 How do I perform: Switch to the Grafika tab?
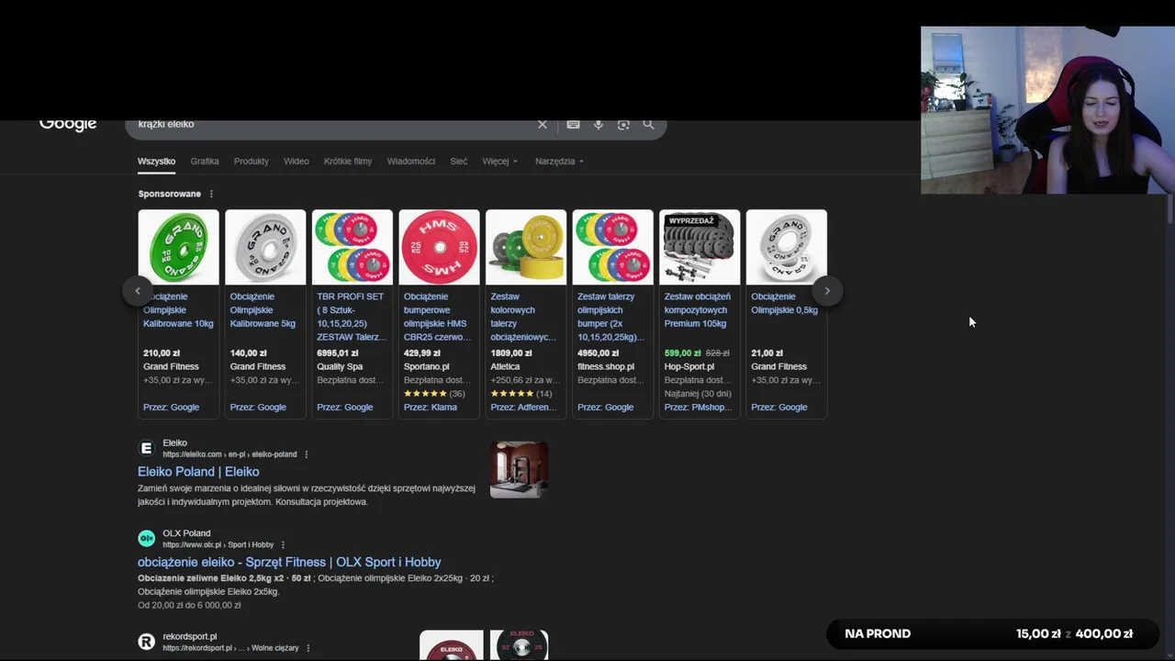(205, 162)
